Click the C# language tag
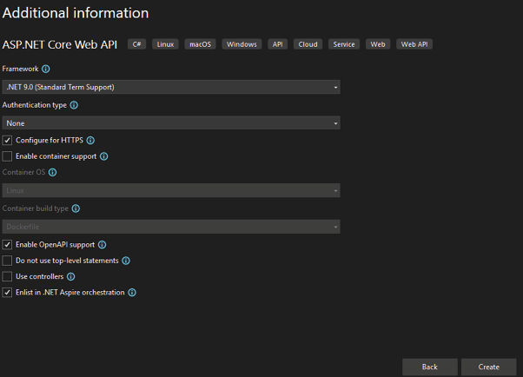 [x=137, y=44]
